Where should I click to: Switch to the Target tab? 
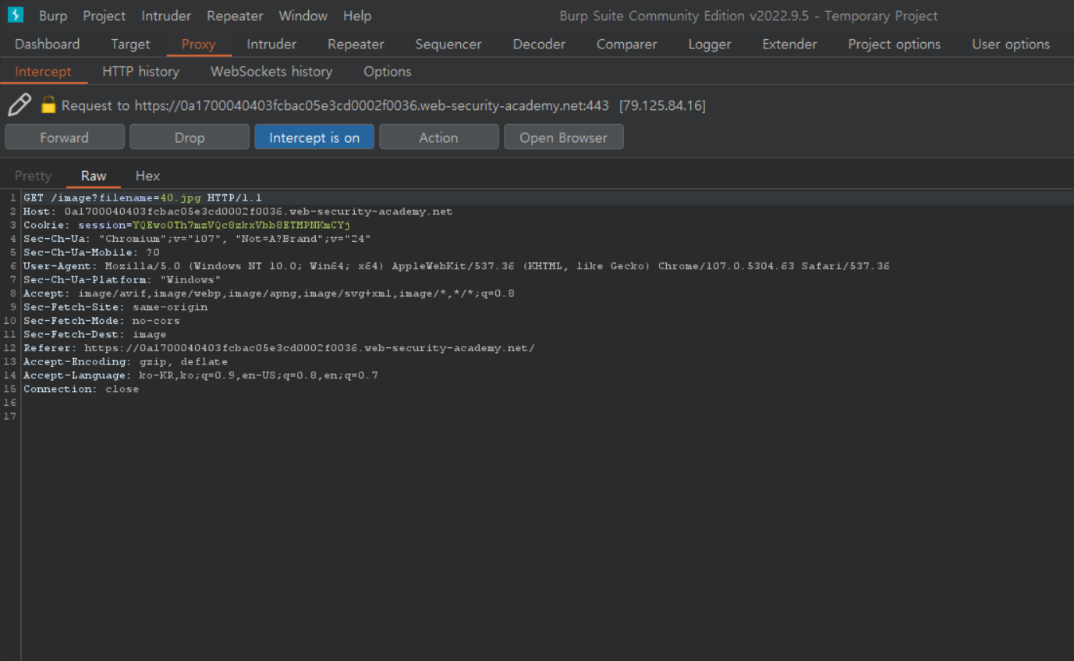(x=130, y=44)
